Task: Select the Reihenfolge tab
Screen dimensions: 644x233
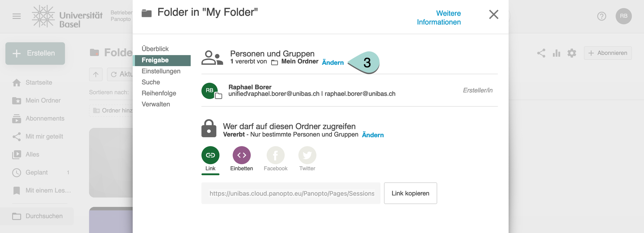Action: click(x=159, y=93)
